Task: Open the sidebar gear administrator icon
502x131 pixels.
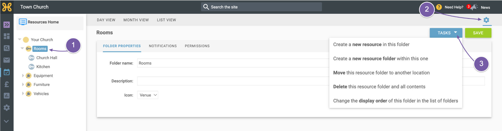Action: pos(7,108)
